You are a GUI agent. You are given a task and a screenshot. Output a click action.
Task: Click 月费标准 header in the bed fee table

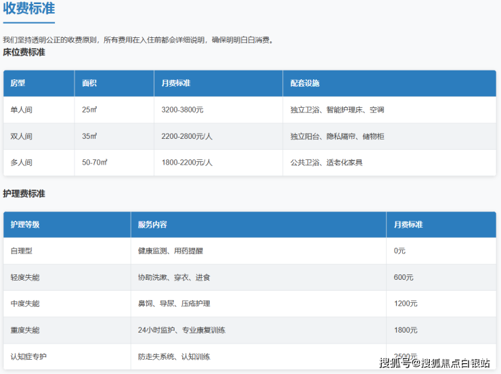click(x=176, y=83)
